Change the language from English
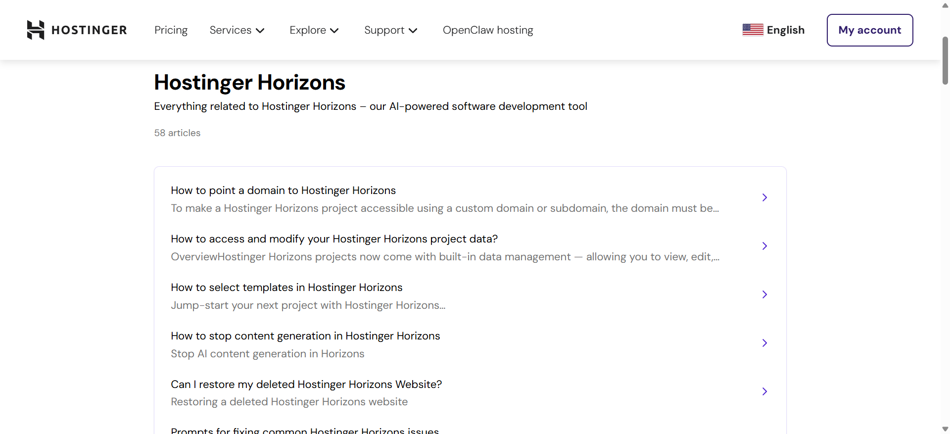The height and width of the screenshot is (434, 950). pyautogui.click(x=773, y=30)
